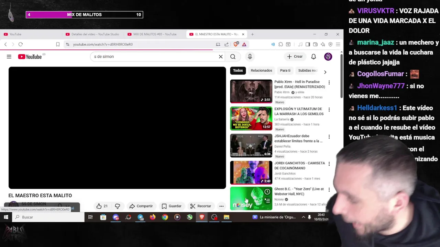
Task: Open YouTube notifications bell
Action: pyautogui.click(x=313, y=57)
